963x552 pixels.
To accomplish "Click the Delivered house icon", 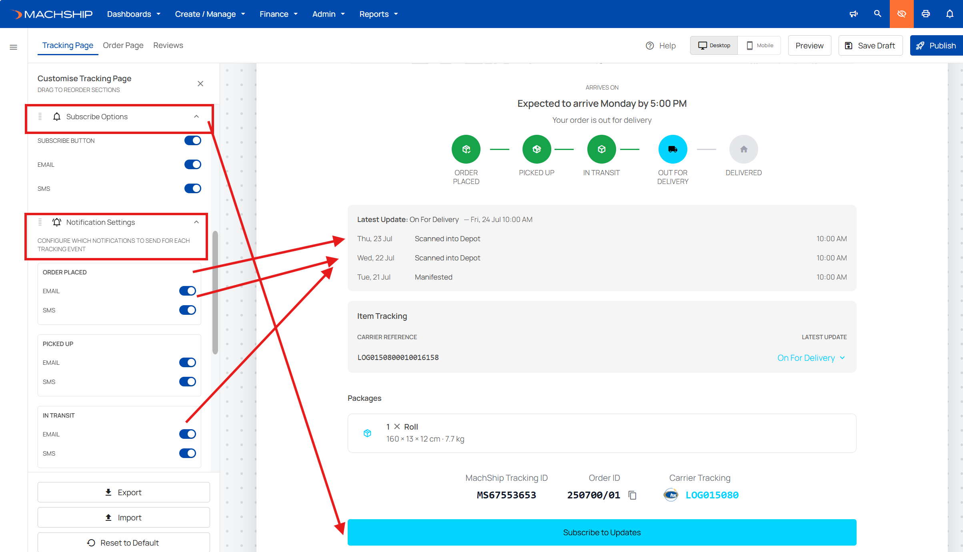I will tap(743, 149).
